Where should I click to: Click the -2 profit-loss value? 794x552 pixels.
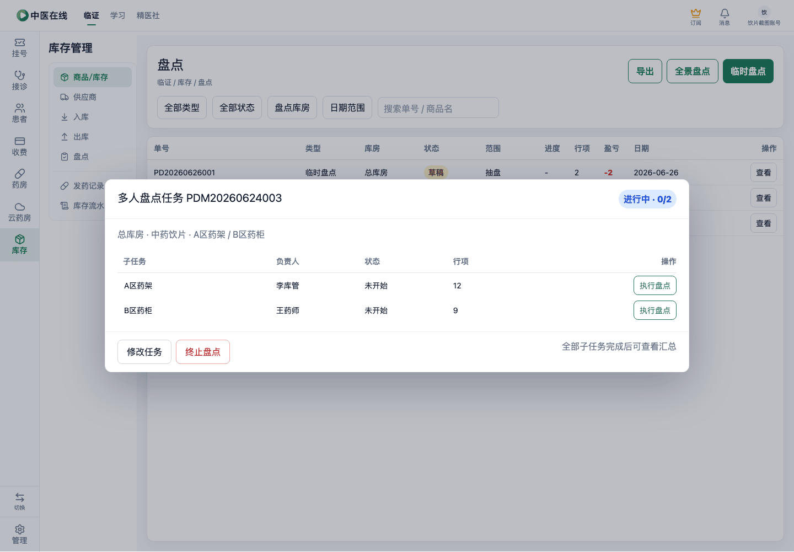[608, 173]
